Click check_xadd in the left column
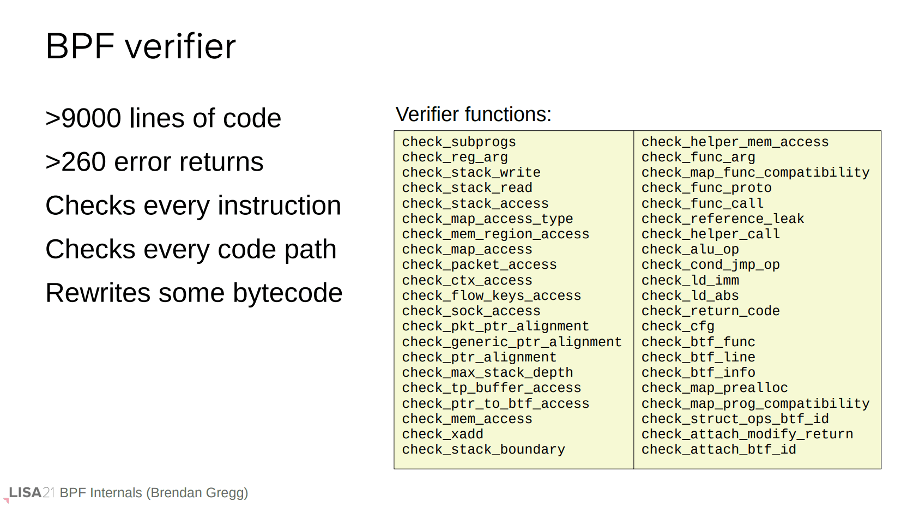Viewport: 901px width, 507px height. [x=443, y=434]
